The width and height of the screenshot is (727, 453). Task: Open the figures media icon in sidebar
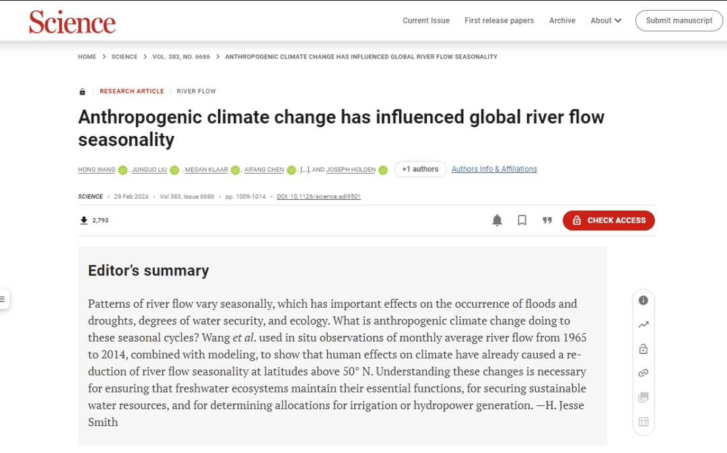pyautogui.click(x=643, y=397)
